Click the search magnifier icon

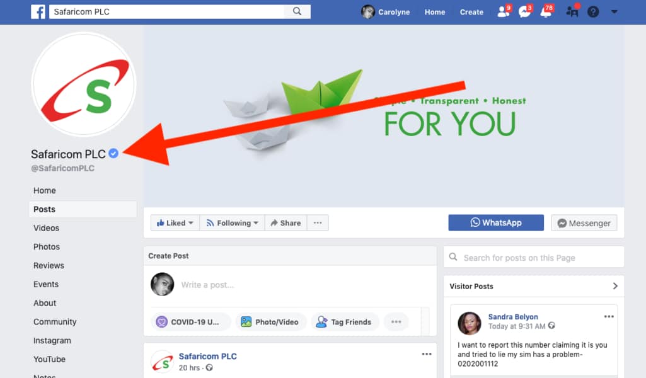click(x=296, y=11)
